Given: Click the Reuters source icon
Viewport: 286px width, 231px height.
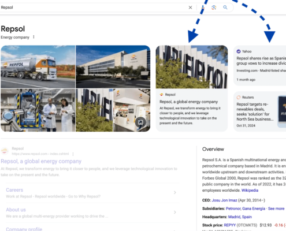Looking at the screenshot, I should pyautogui.click(x=239, y=97).
